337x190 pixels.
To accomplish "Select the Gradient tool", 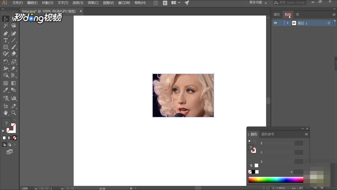I will point(13,83).
